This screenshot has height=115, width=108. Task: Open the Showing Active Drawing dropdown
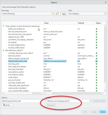pos(53,14)
